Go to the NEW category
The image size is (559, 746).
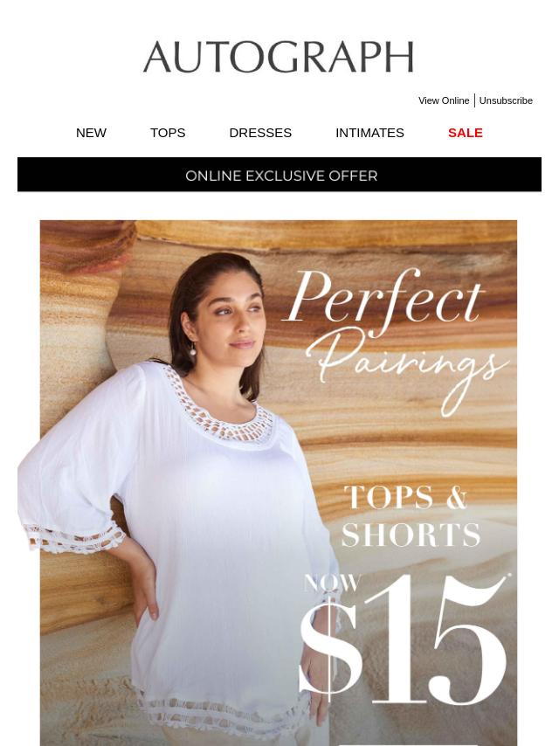point(91,133)
